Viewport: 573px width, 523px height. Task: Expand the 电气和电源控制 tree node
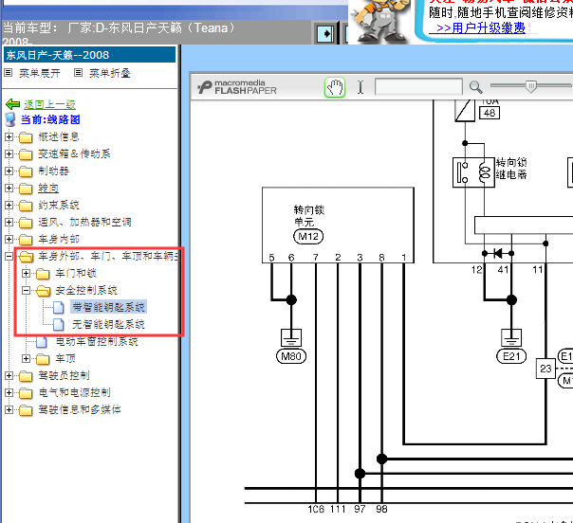pyautogui.click(x=9, y=392)
